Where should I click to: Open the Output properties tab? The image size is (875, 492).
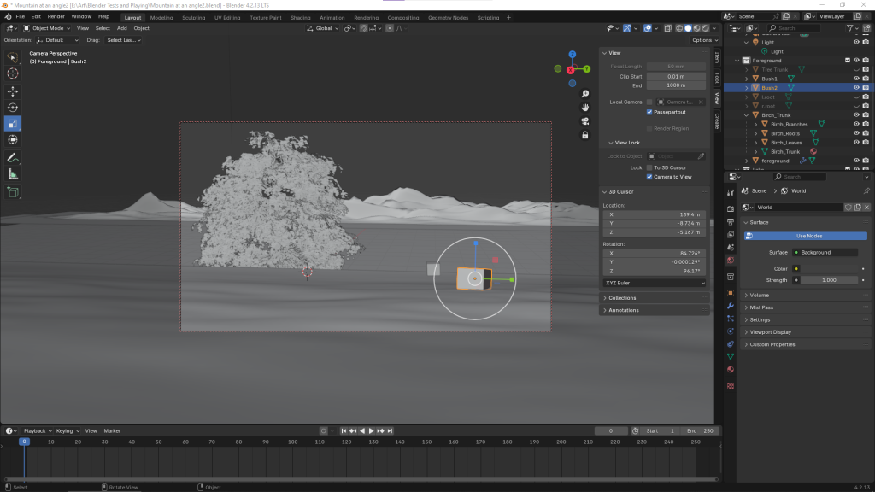pos(731,221)
